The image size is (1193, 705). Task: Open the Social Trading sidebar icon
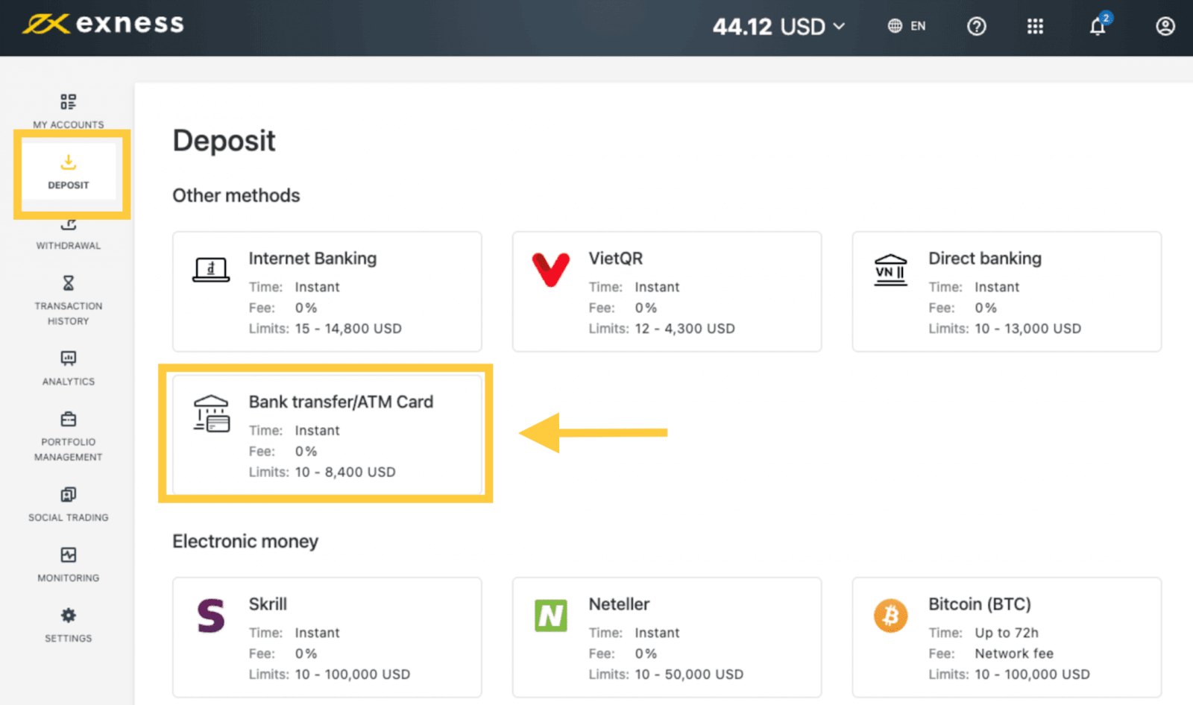point(69,494)
